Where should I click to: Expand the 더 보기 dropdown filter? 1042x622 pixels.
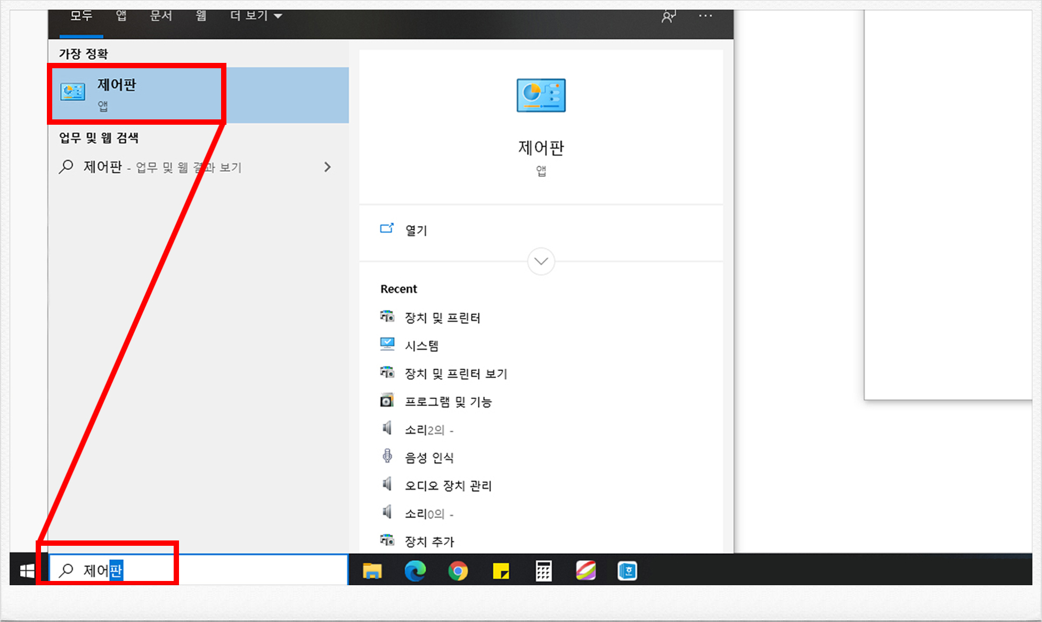[256, 17]
